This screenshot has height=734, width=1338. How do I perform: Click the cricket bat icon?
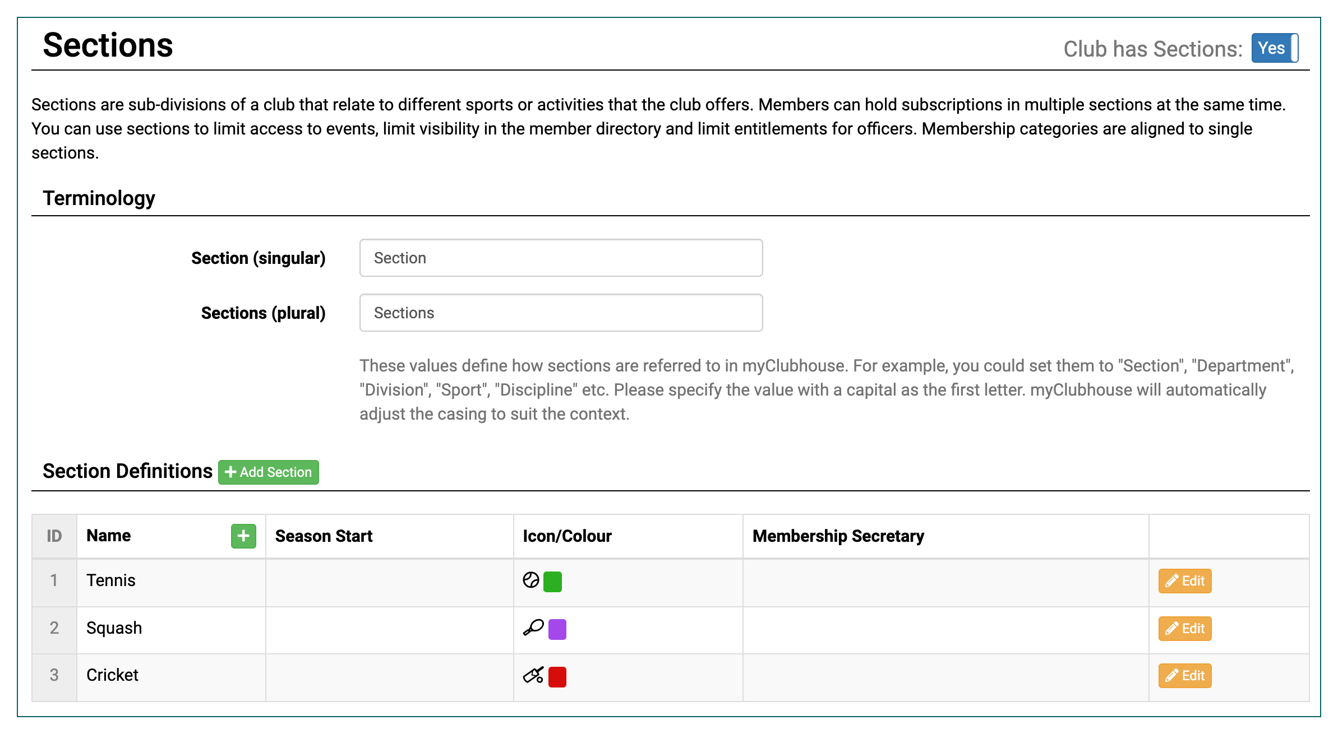[x=533, y=675]
